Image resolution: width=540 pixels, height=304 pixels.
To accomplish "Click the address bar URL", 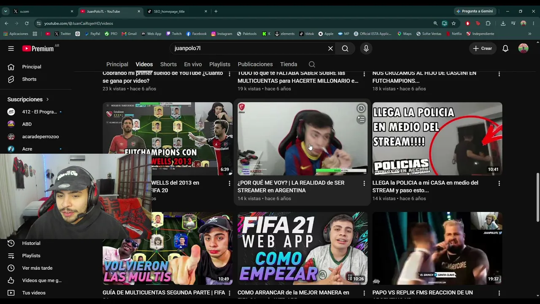I will (79, 23).
